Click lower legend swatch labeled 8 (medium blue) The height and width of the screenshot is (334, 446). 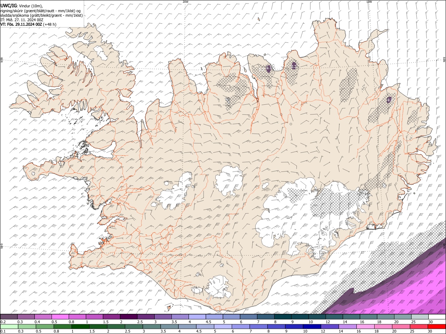(x=276, y=326)
